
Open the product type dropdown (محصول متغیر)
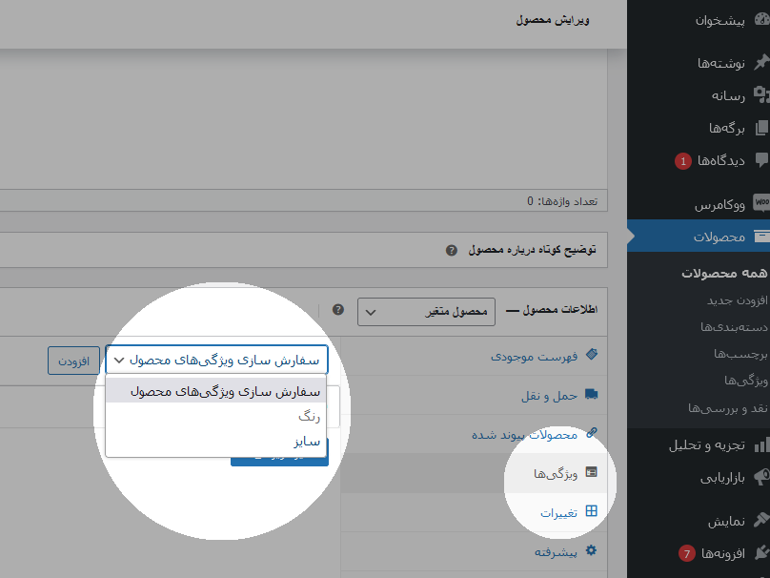click(425, 312)
